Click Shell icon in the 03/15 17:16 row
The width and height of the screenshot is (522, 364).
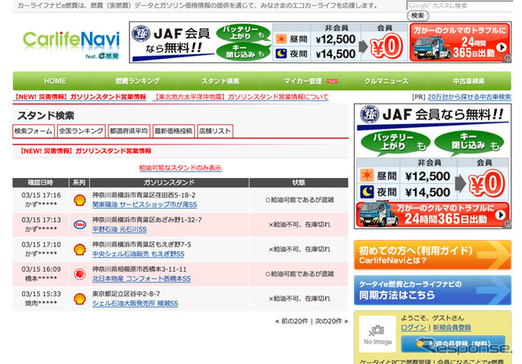tap(80, 200)
